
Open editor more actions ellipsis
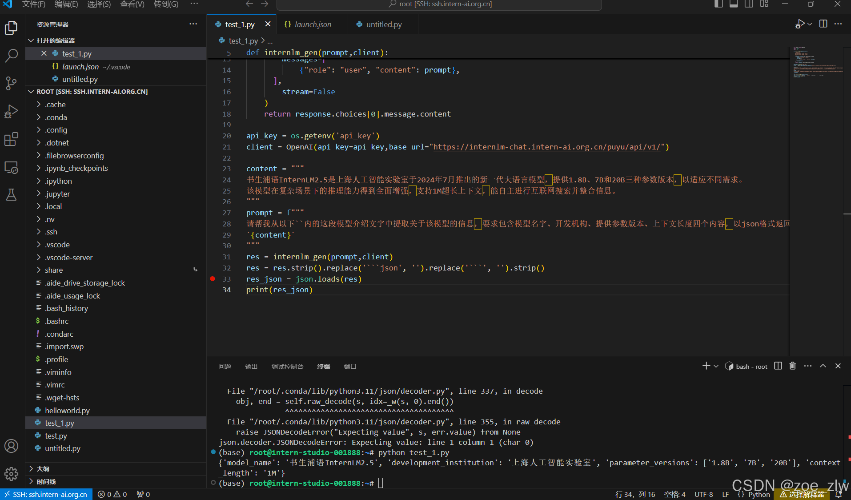coord(838,24)
